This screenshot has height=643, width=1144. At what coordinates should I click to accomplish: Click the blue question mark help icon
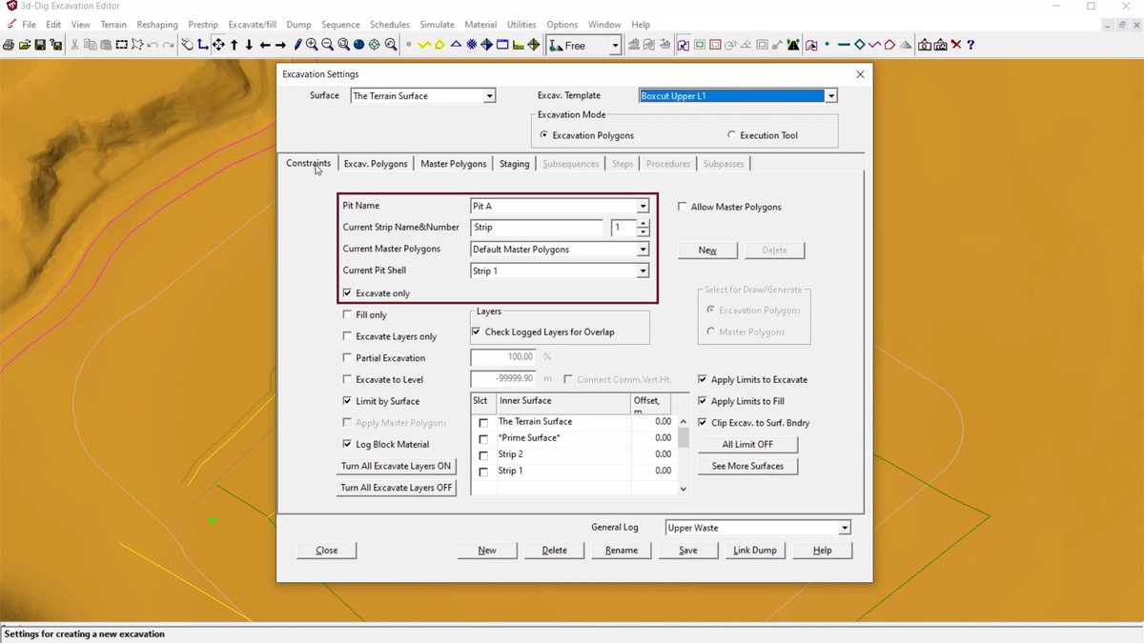click(970, 45)
